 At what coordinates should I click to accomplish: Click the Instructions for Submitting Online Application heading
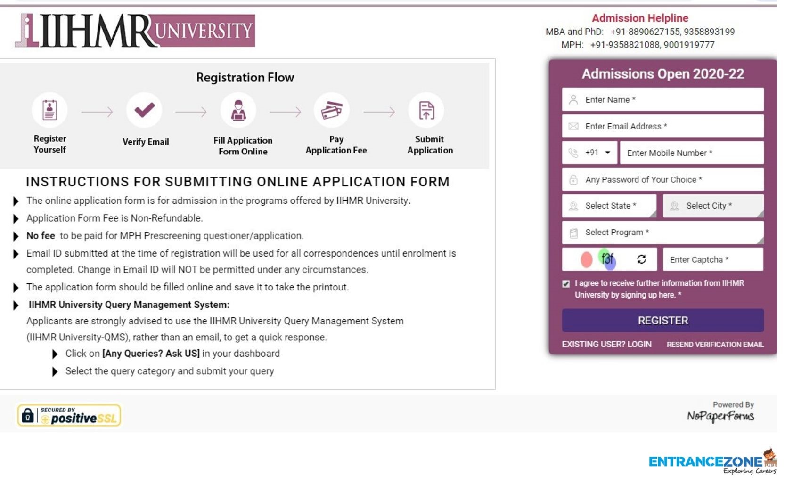tap(238, 182)
